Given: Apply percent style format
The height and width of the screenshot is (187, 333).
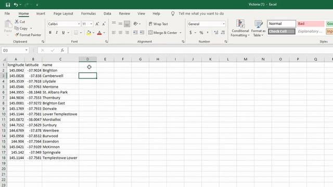Looking at the screenshot, I should (x=201, y=33).
